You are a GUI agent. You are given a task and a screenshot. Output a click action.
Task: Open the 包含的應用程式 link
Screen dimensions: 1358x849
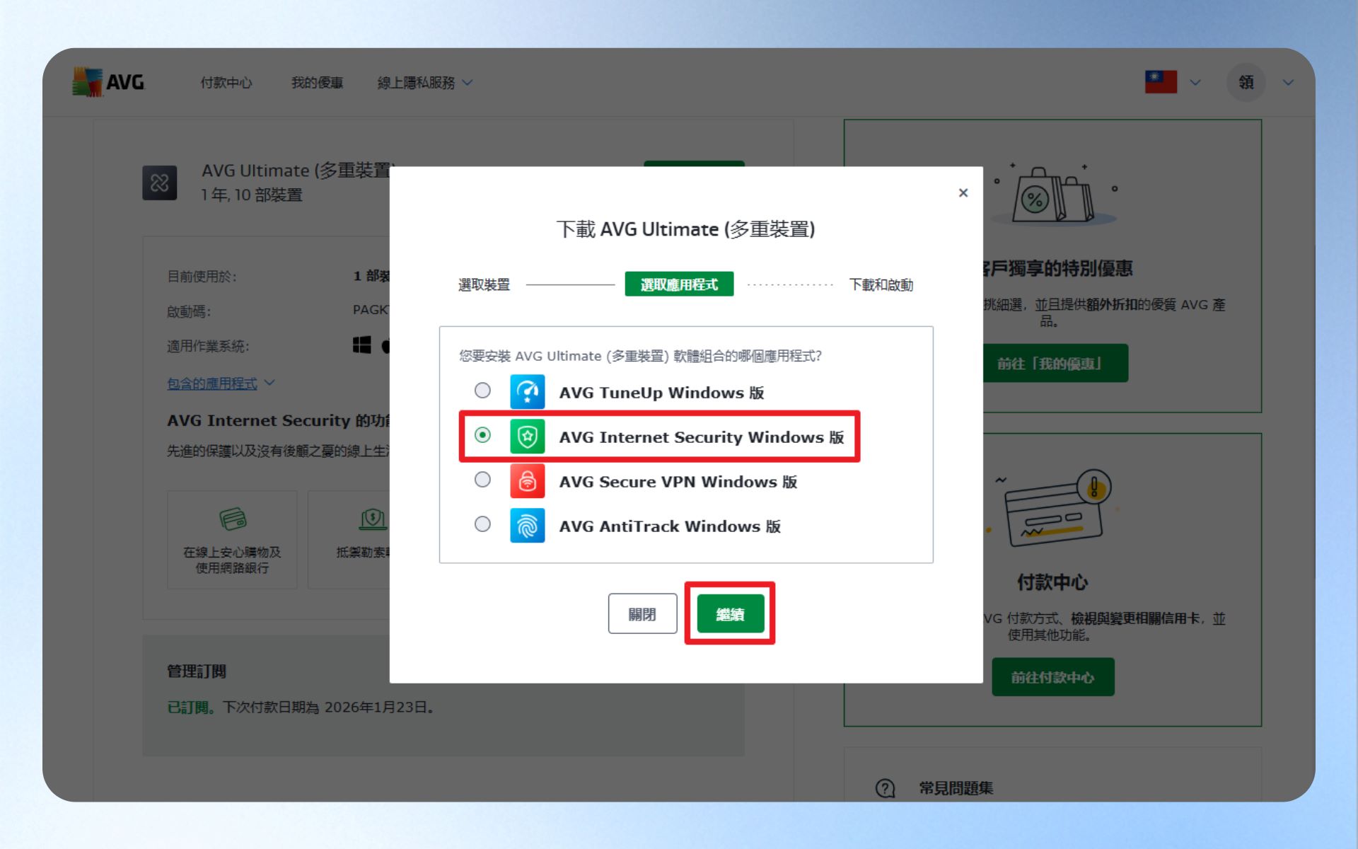click(212, 383)
